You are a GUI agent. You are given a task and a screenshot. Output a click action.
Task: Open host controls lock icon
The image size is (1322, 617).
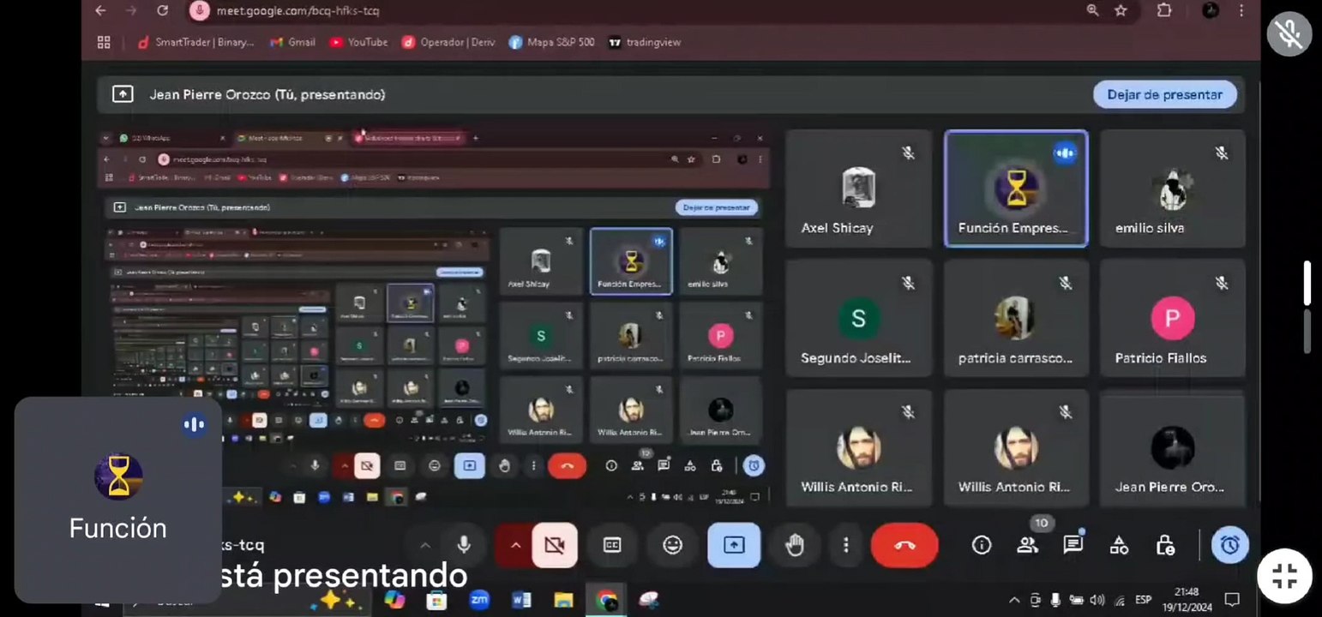pos(1164,545)
